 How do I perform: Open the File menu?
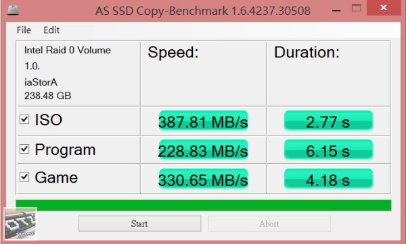pyautogui.click(x=24, y=30)
